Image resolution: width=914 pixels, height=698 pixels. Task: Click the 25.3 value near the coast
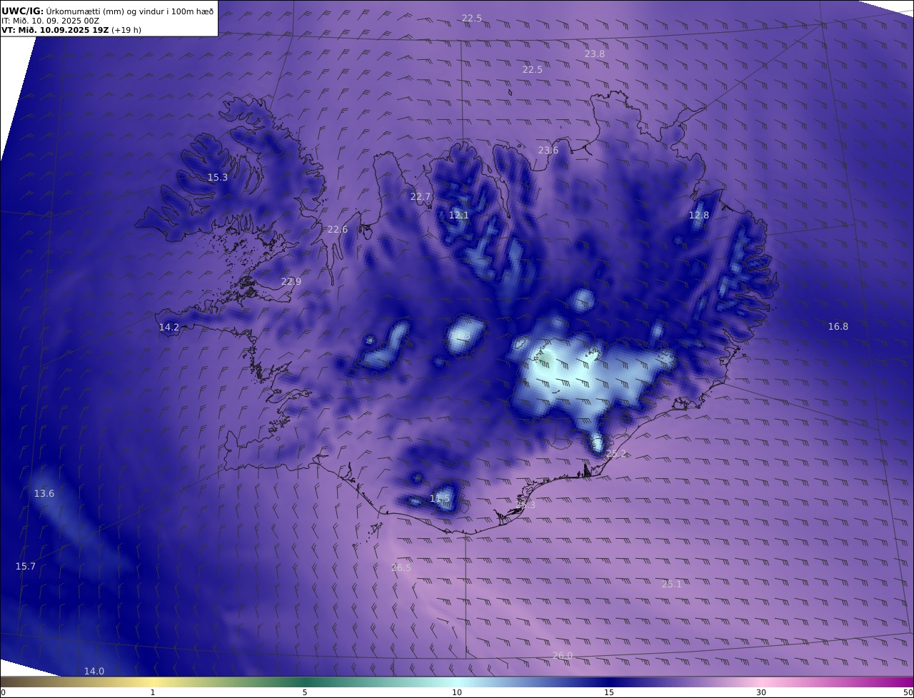526,505
